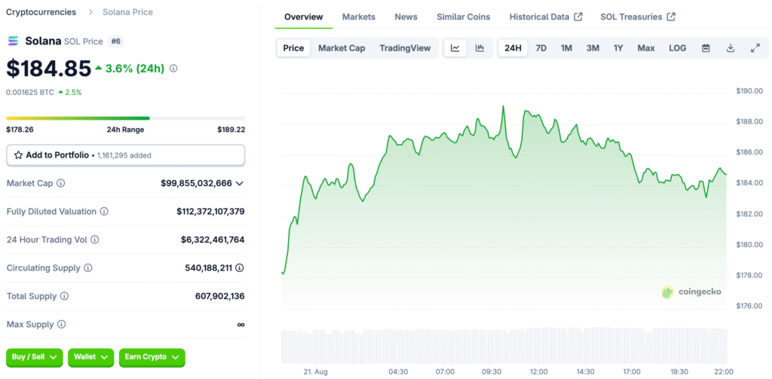Open Historical Data external link icon

point(578,17)
